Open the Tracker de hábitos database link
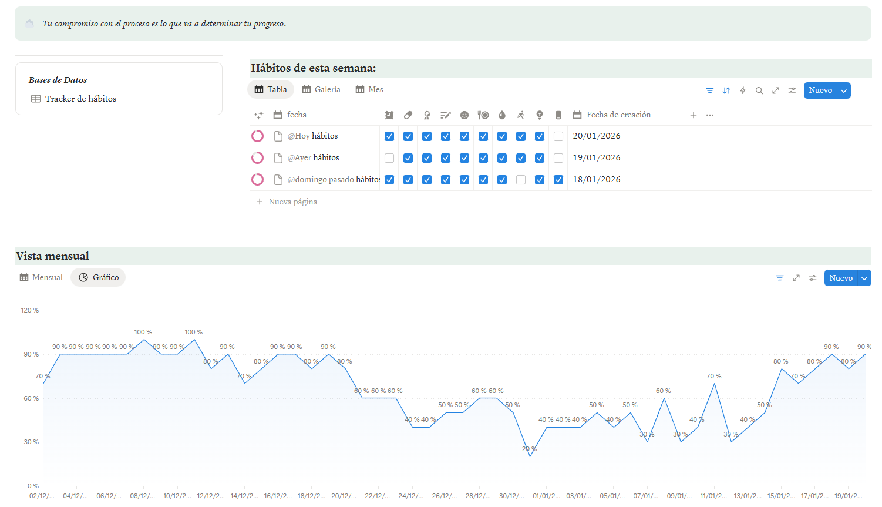The height and width of the screenshot is (507, 882). 80,99
